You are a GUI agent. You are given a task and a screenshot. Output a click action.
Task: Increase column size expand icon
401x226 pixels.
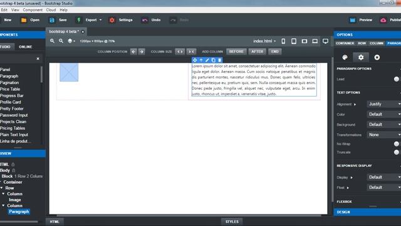point(180,51)
